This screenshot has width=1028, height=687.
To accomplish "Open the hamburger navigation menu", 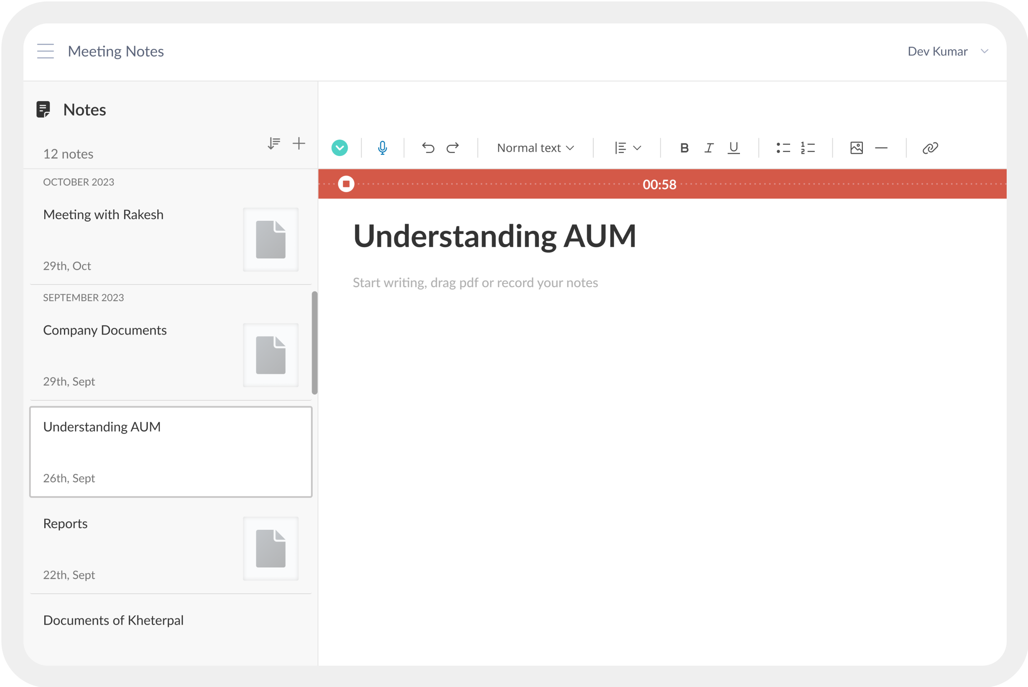I will coord(46,51).
